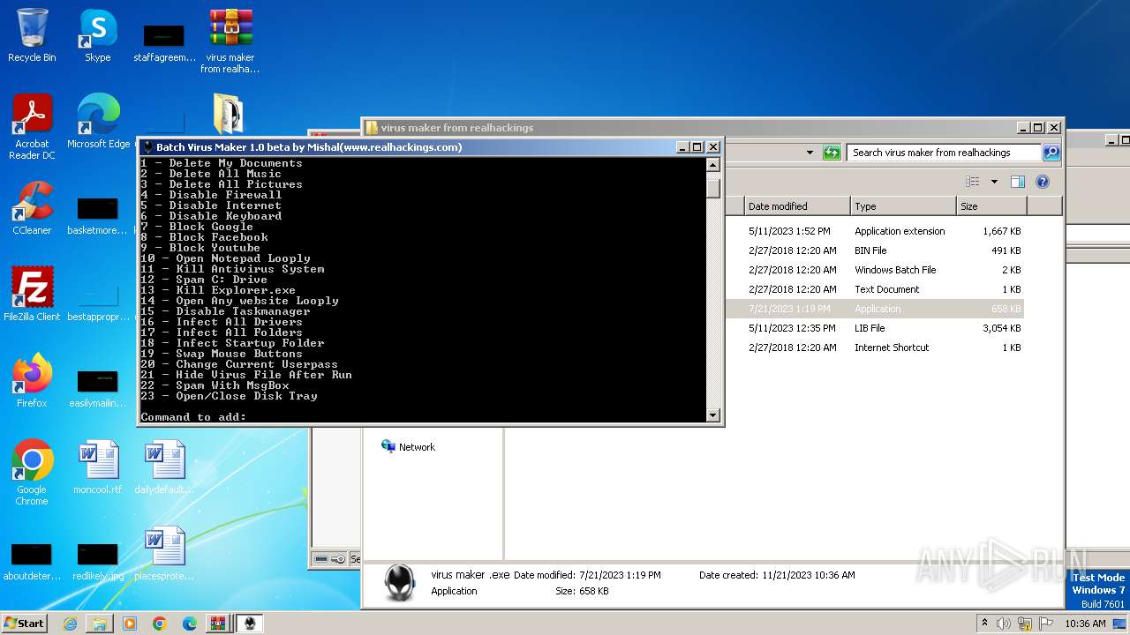The width and height of the screenshot is (1130, 635).
Task: Launch FileZilla Client shortcut
Action: click(32, 295)
